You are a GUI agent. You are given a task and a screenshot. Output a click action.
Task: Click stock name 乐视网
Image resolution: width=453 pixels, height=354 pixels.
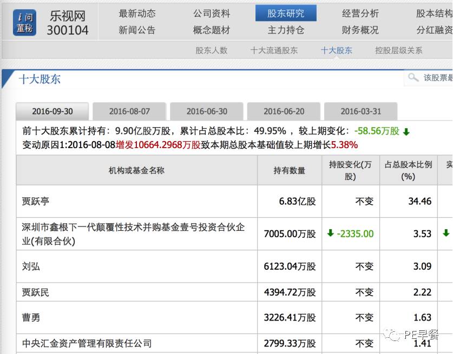68,16
